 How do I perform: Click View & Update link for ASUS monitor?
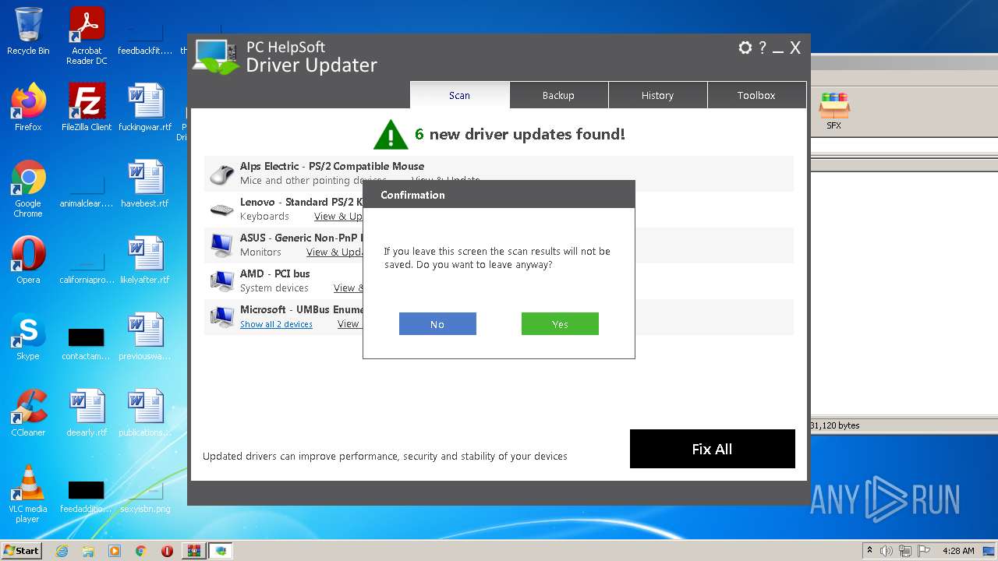[334, 252]
